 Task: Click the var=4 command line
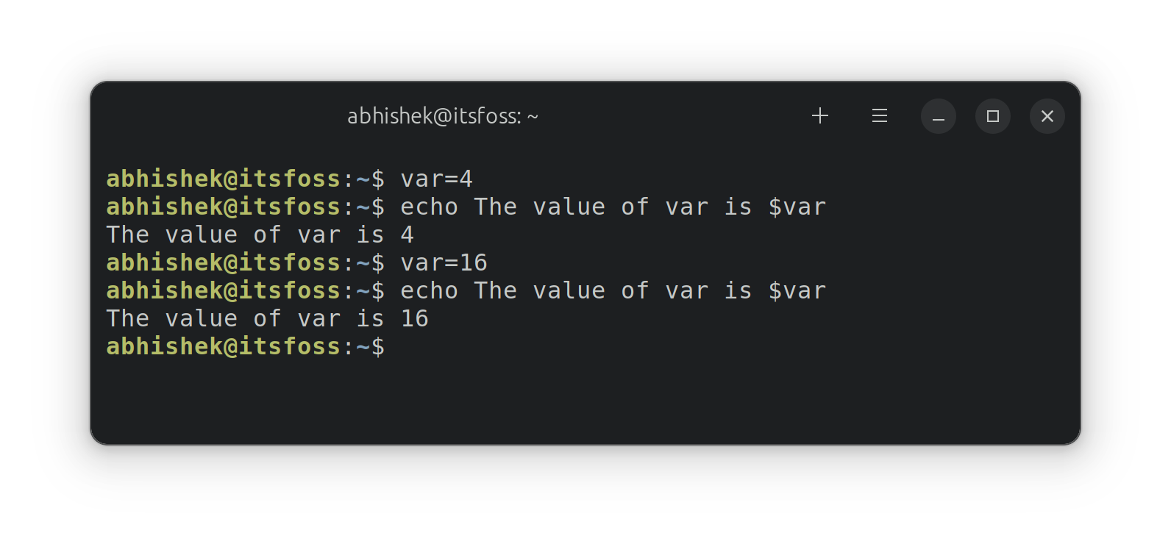(x=436, y=179)
